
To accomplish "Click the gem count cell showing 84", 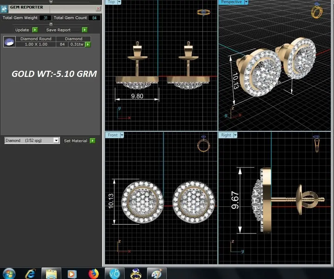I will [x=62, y=44].
